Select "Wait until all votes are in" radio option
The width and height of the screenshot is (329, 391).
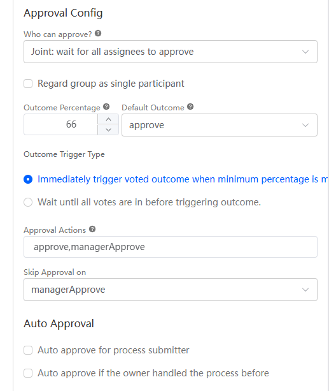pos(28,202)
